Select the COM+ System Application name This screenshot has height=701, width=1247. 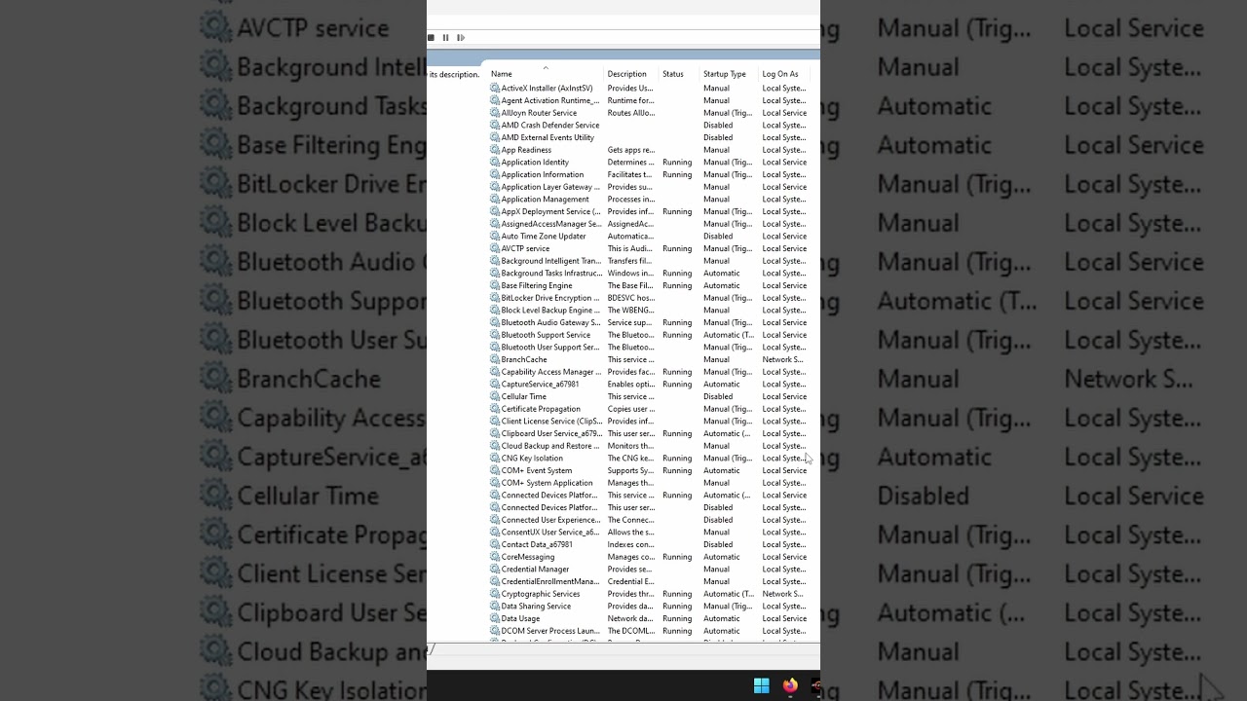(x=547, y=483)
